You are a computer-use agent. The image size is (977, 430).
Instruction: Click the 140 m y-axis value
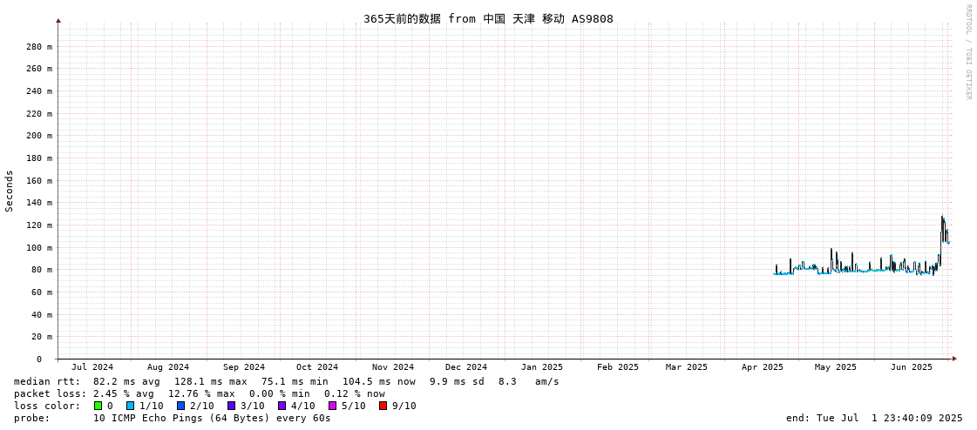tap(38, 203)
